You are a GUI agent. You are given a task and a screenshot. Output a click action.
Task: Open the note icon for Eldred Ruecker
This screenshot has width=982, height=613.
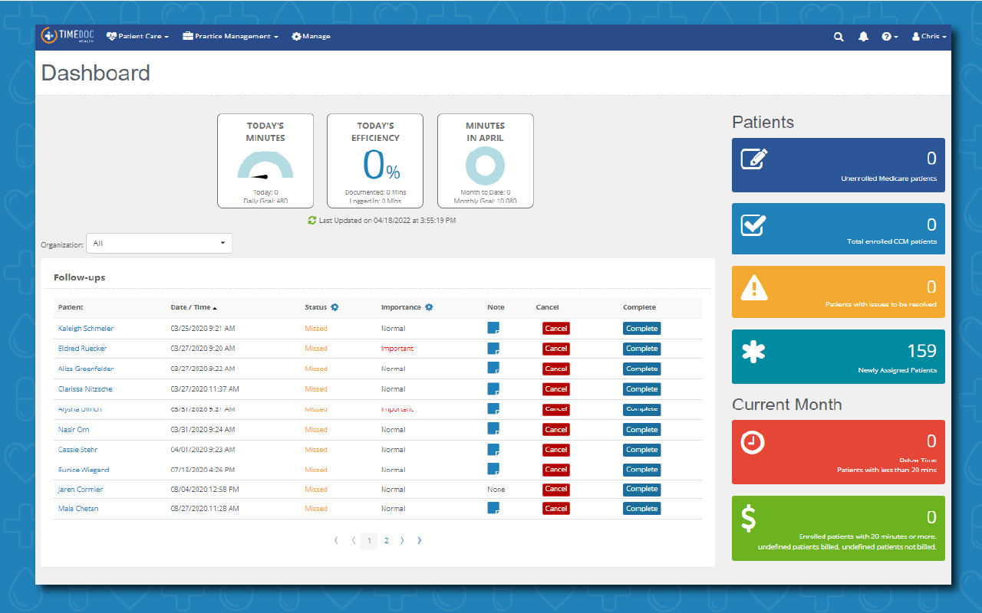tap(493, 348)
